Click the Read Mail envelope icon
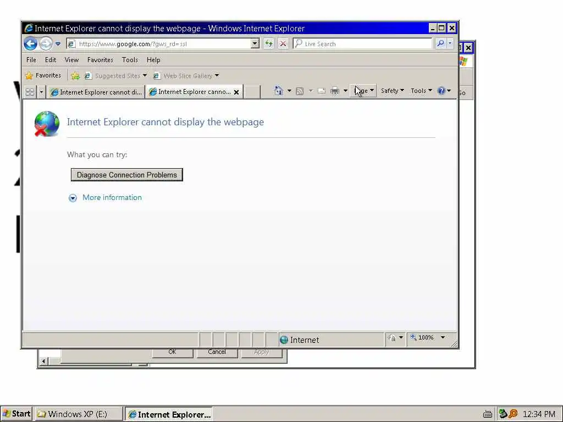The image size is (563, 422). click(321, 91)
